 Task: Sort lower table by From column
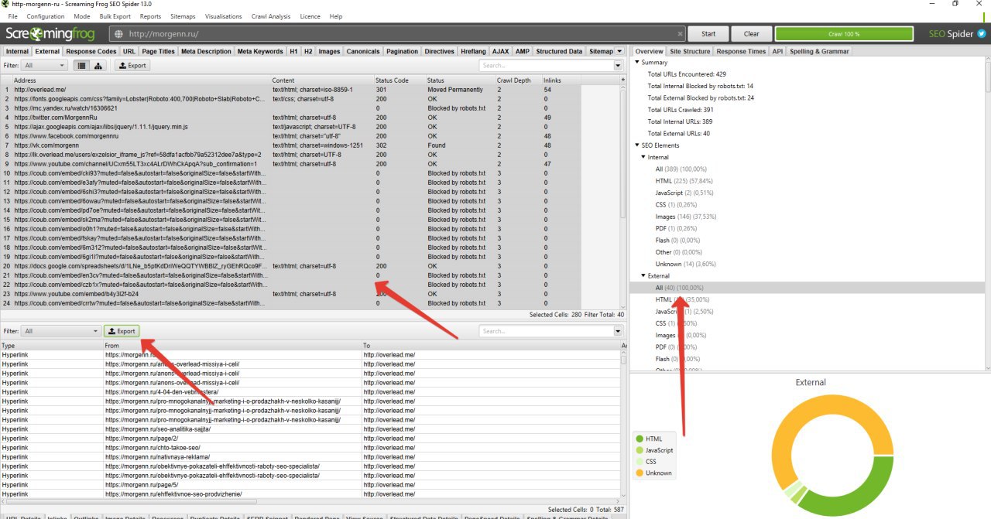point(232,346)
